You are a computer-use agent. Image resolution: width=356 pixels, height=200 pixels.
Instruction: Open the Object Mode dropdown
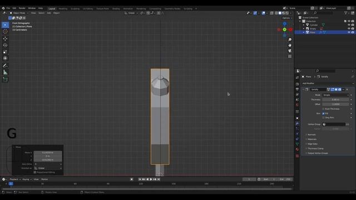(19, 13)
